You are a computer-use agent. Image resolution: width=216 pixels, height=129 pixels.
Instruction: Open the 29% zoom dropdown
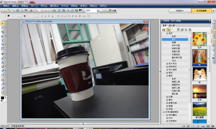[x=98, y=11]
